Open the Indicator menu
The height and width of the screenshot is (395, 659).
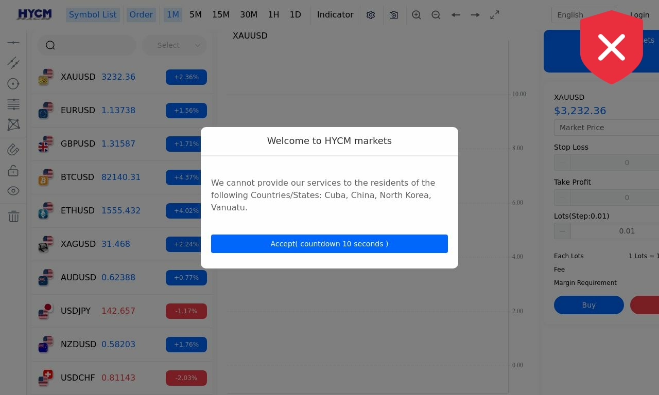[x=335, y=14]
